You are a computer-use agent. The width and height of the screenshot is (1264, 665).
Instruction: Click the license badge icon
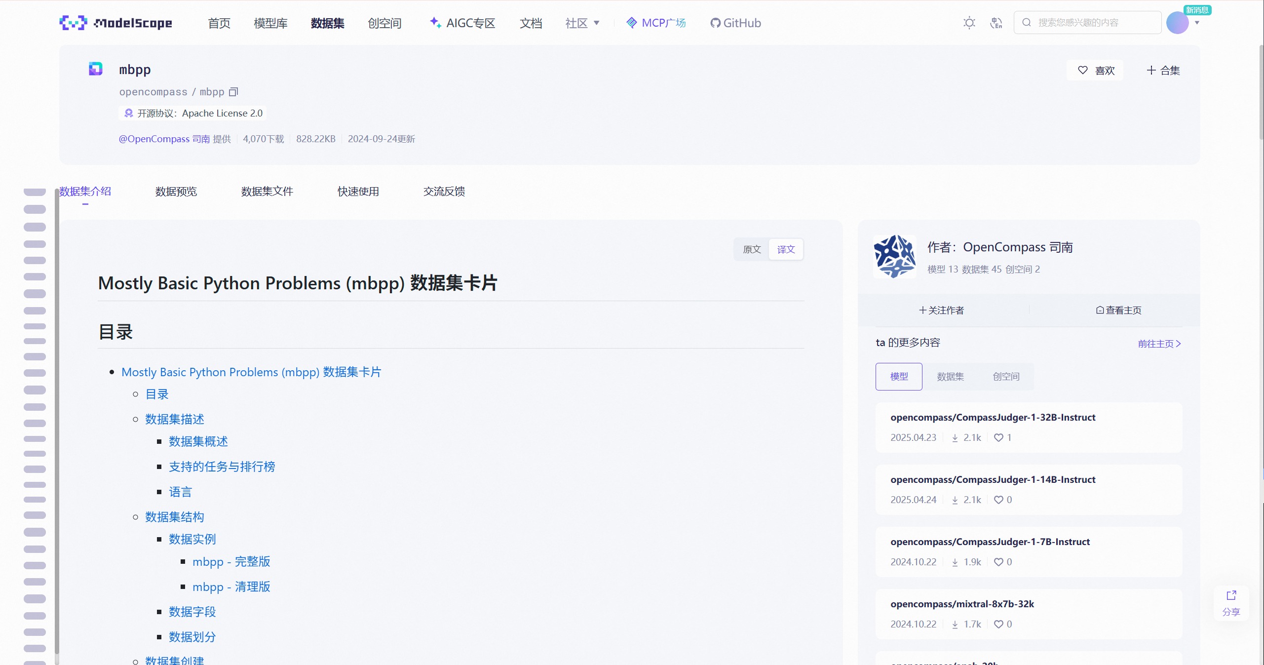coord(129,113)
